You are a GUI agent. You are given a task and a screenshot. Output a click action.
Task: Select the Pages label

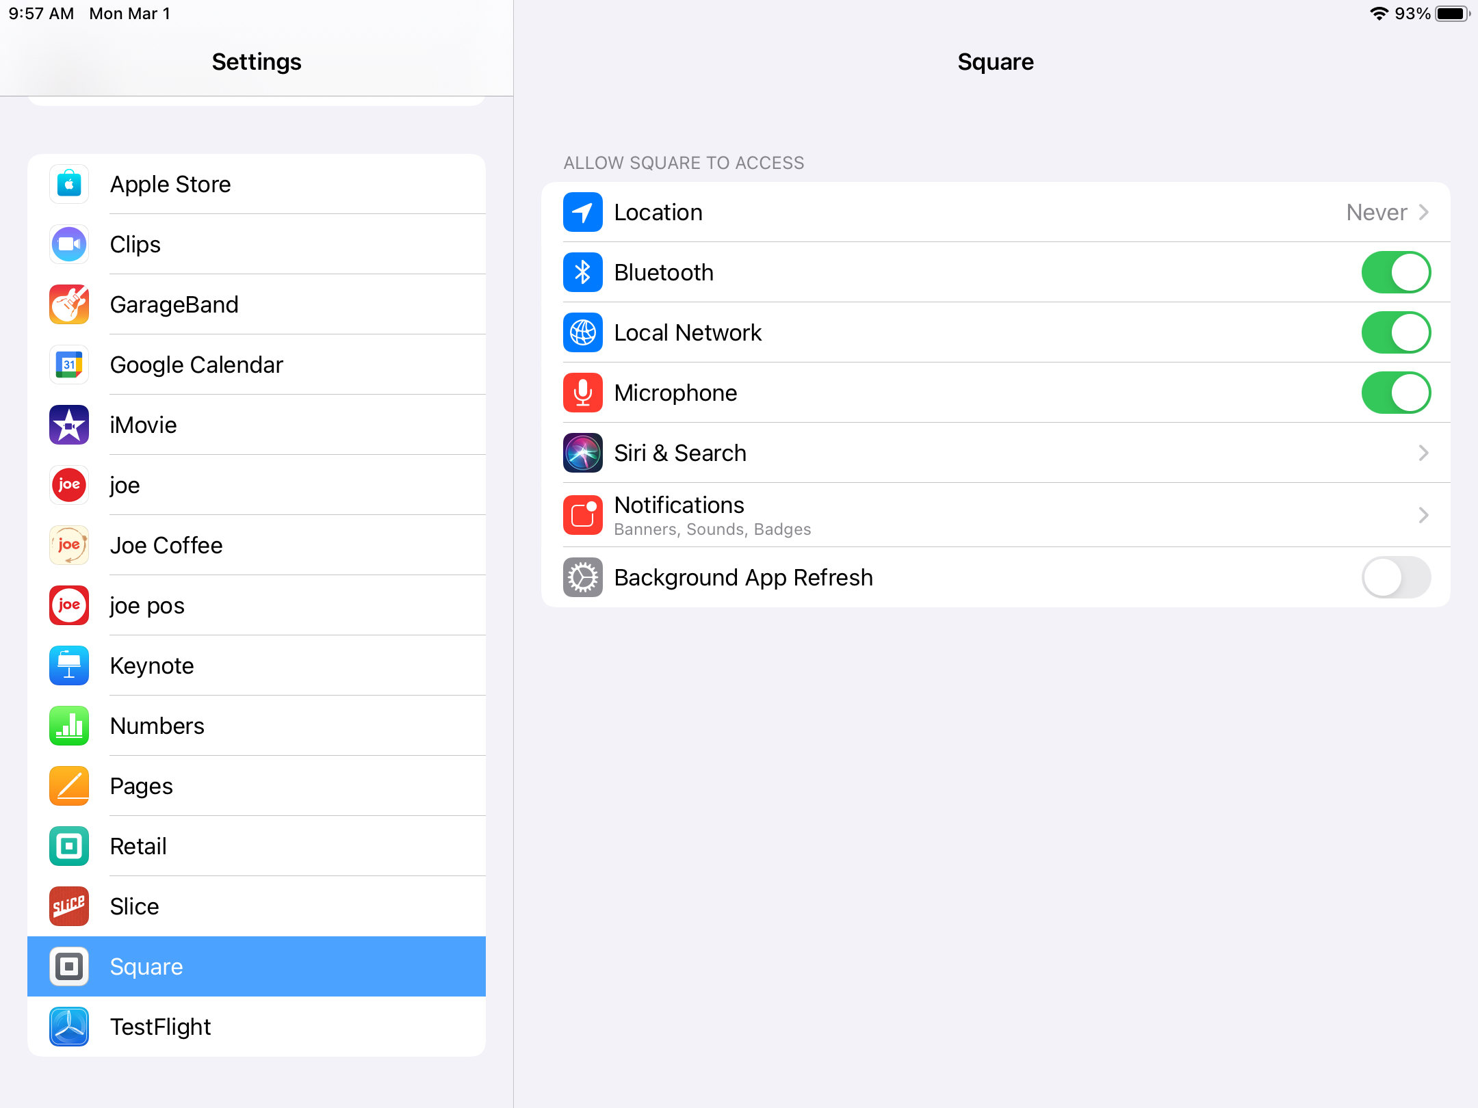click(x=142, y=787)
